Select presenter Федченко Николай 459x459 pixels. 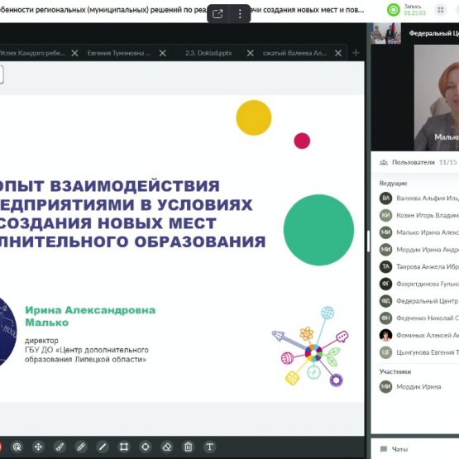pyautogui.click(x=419, y=318)
